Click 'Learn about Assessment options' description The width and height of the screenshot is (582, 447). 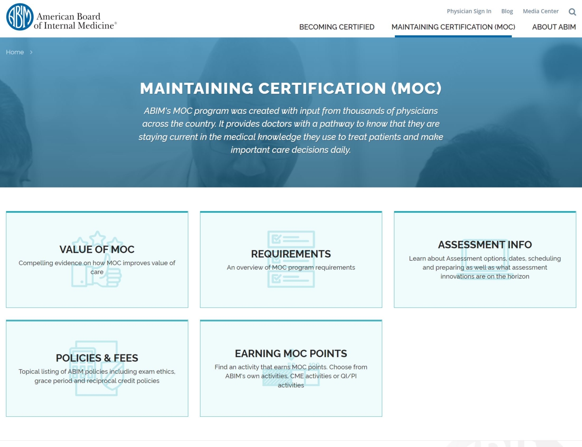(485, 267)
